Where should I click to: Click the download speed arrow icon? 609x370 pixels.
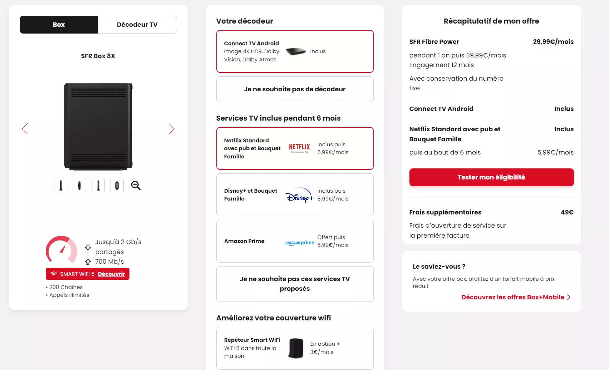(88, 247)
